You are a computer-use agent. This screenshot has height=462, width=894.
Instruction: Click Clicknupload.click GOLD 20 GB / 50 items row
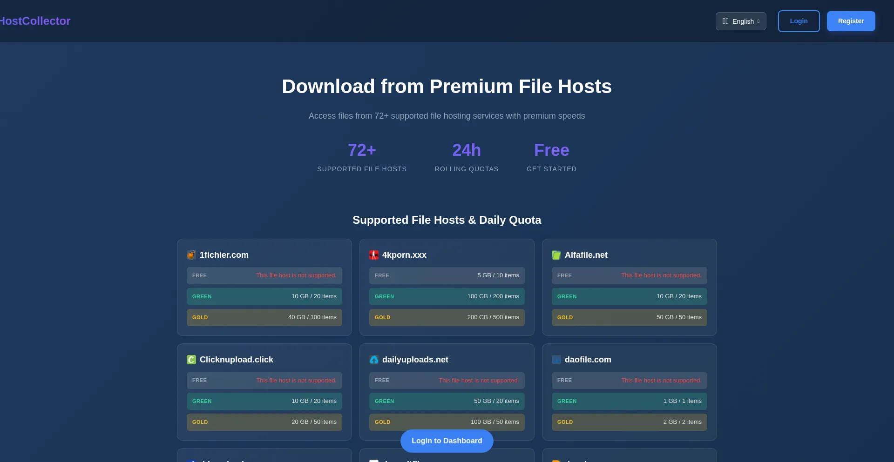click(264, 422)
